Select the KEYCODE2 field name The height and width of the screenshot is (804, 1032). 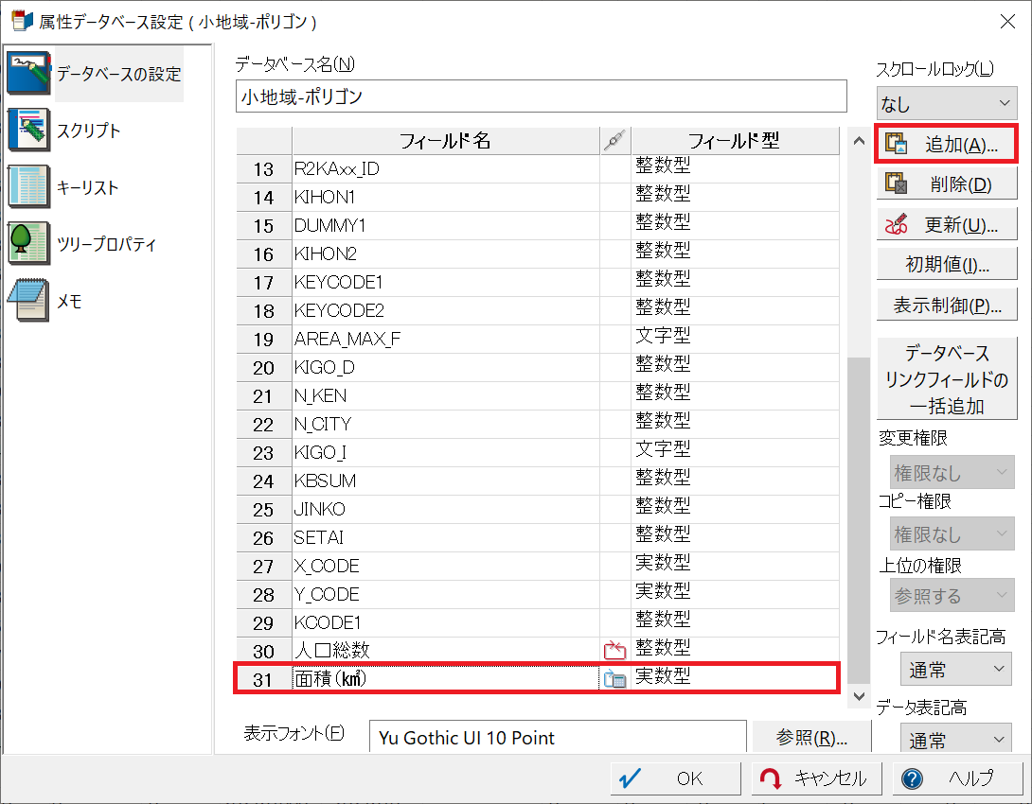pyautogui.click(x=339, y=310)
